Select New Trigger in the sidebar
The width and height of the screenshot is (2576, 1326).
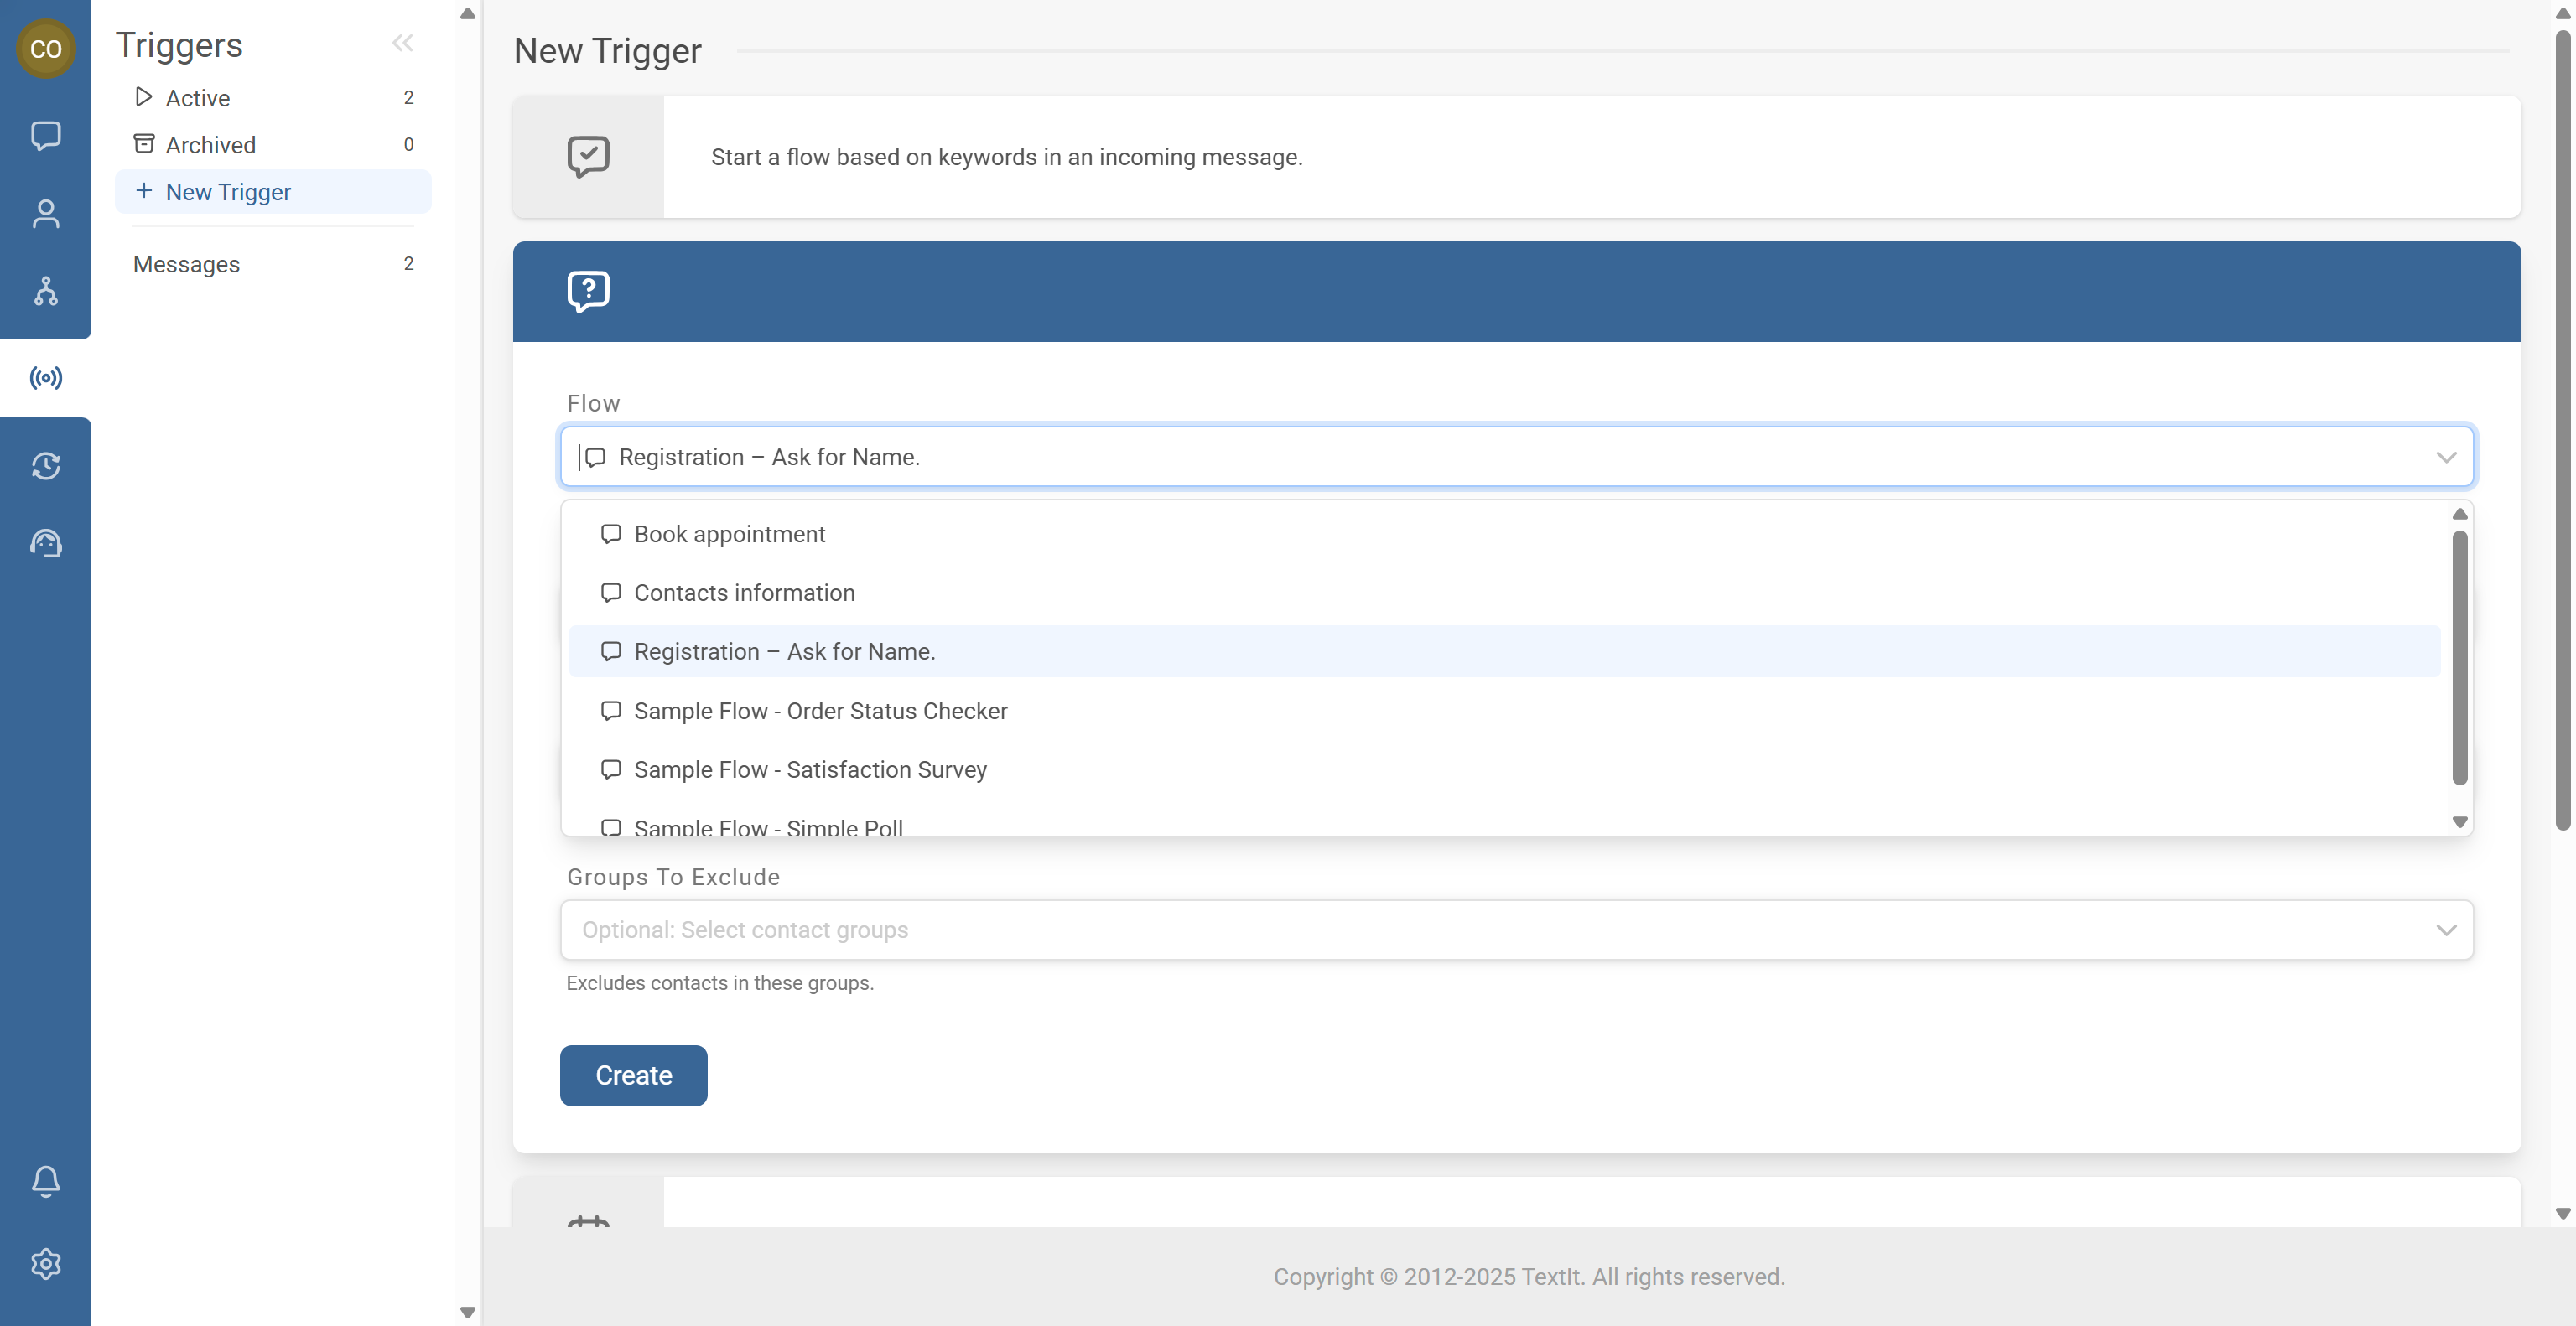tap(228, 192)
